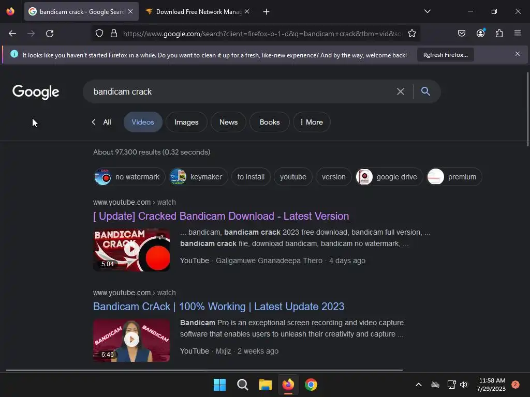Open Windows Start menu
The height and width of the screenshot is (397, 530).
point(219,385)
